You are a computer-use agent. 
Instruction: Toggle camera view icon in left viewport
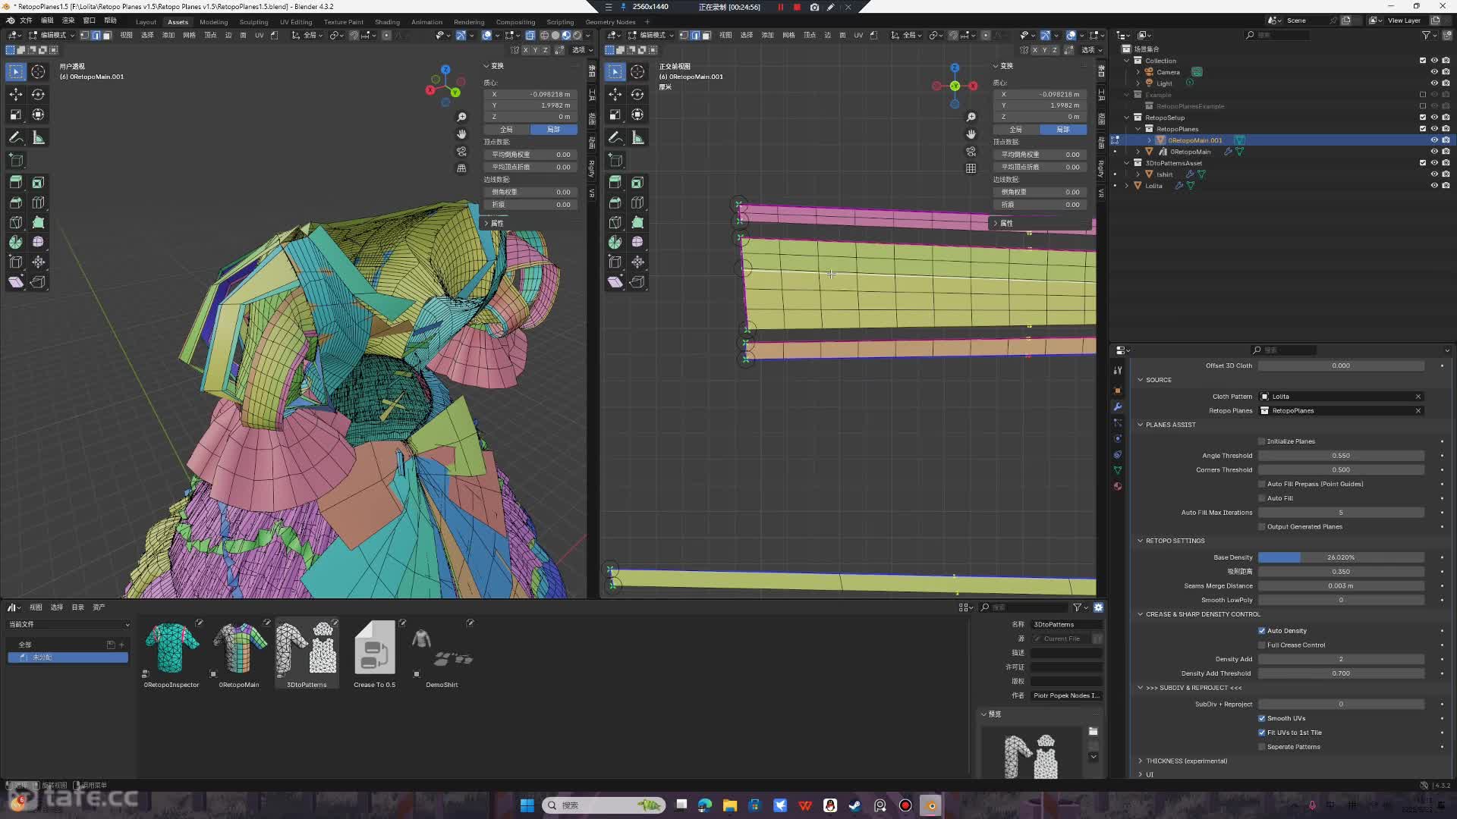pos(461,152)
